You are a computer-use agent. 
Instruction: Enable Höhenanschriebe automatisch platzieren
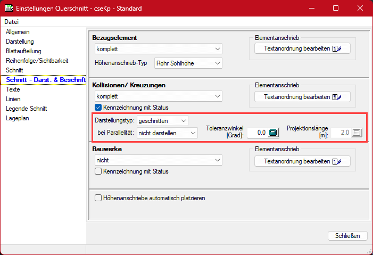98,198
